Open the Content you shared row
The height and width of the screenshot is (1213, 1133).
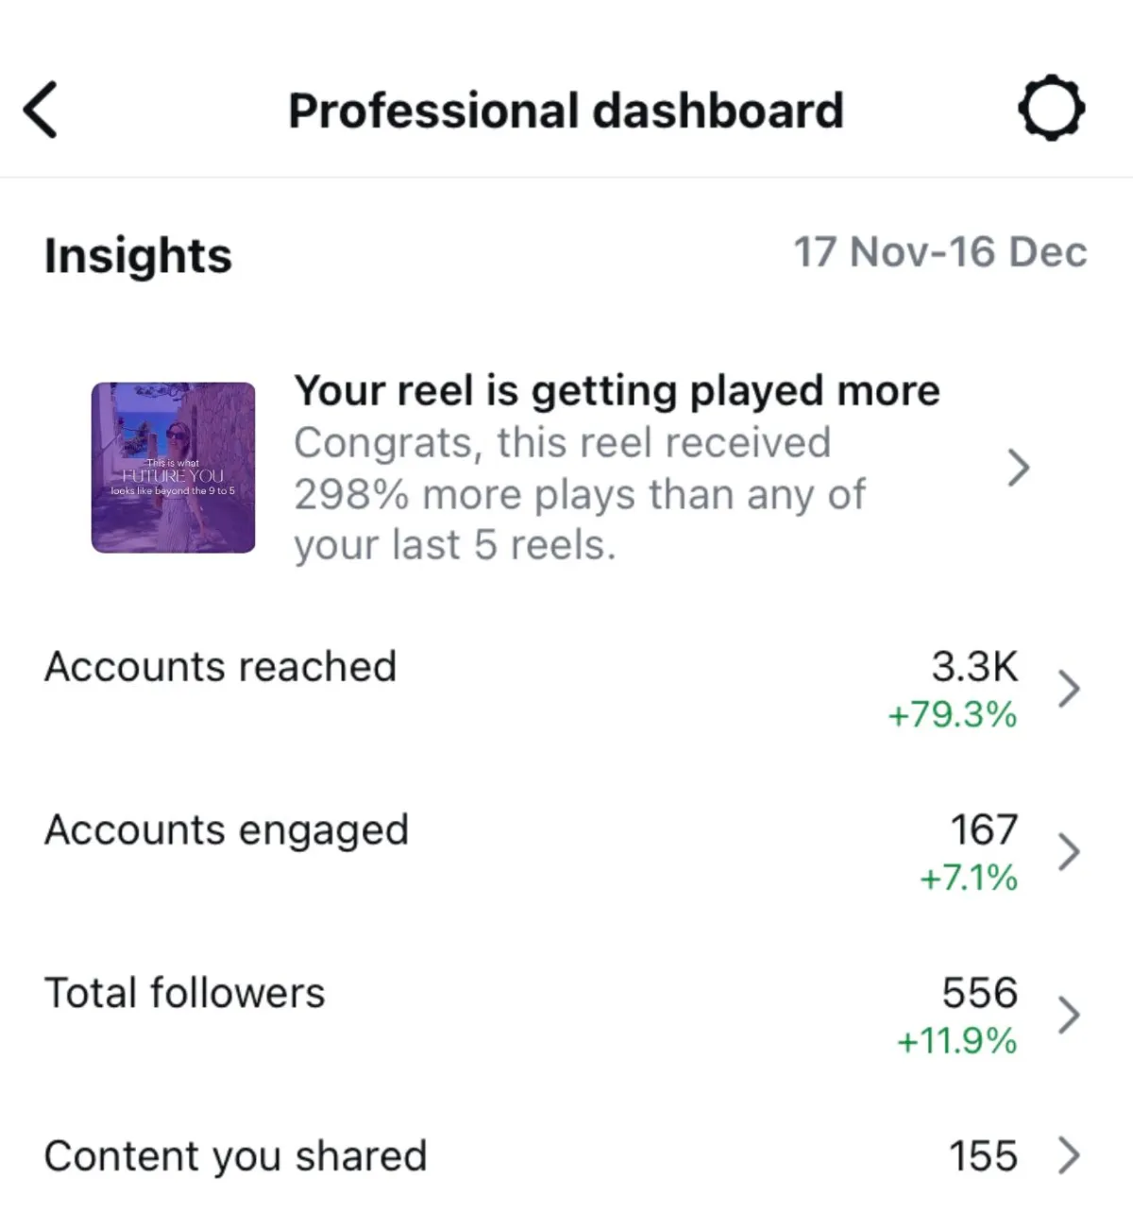pos(566,1155)
